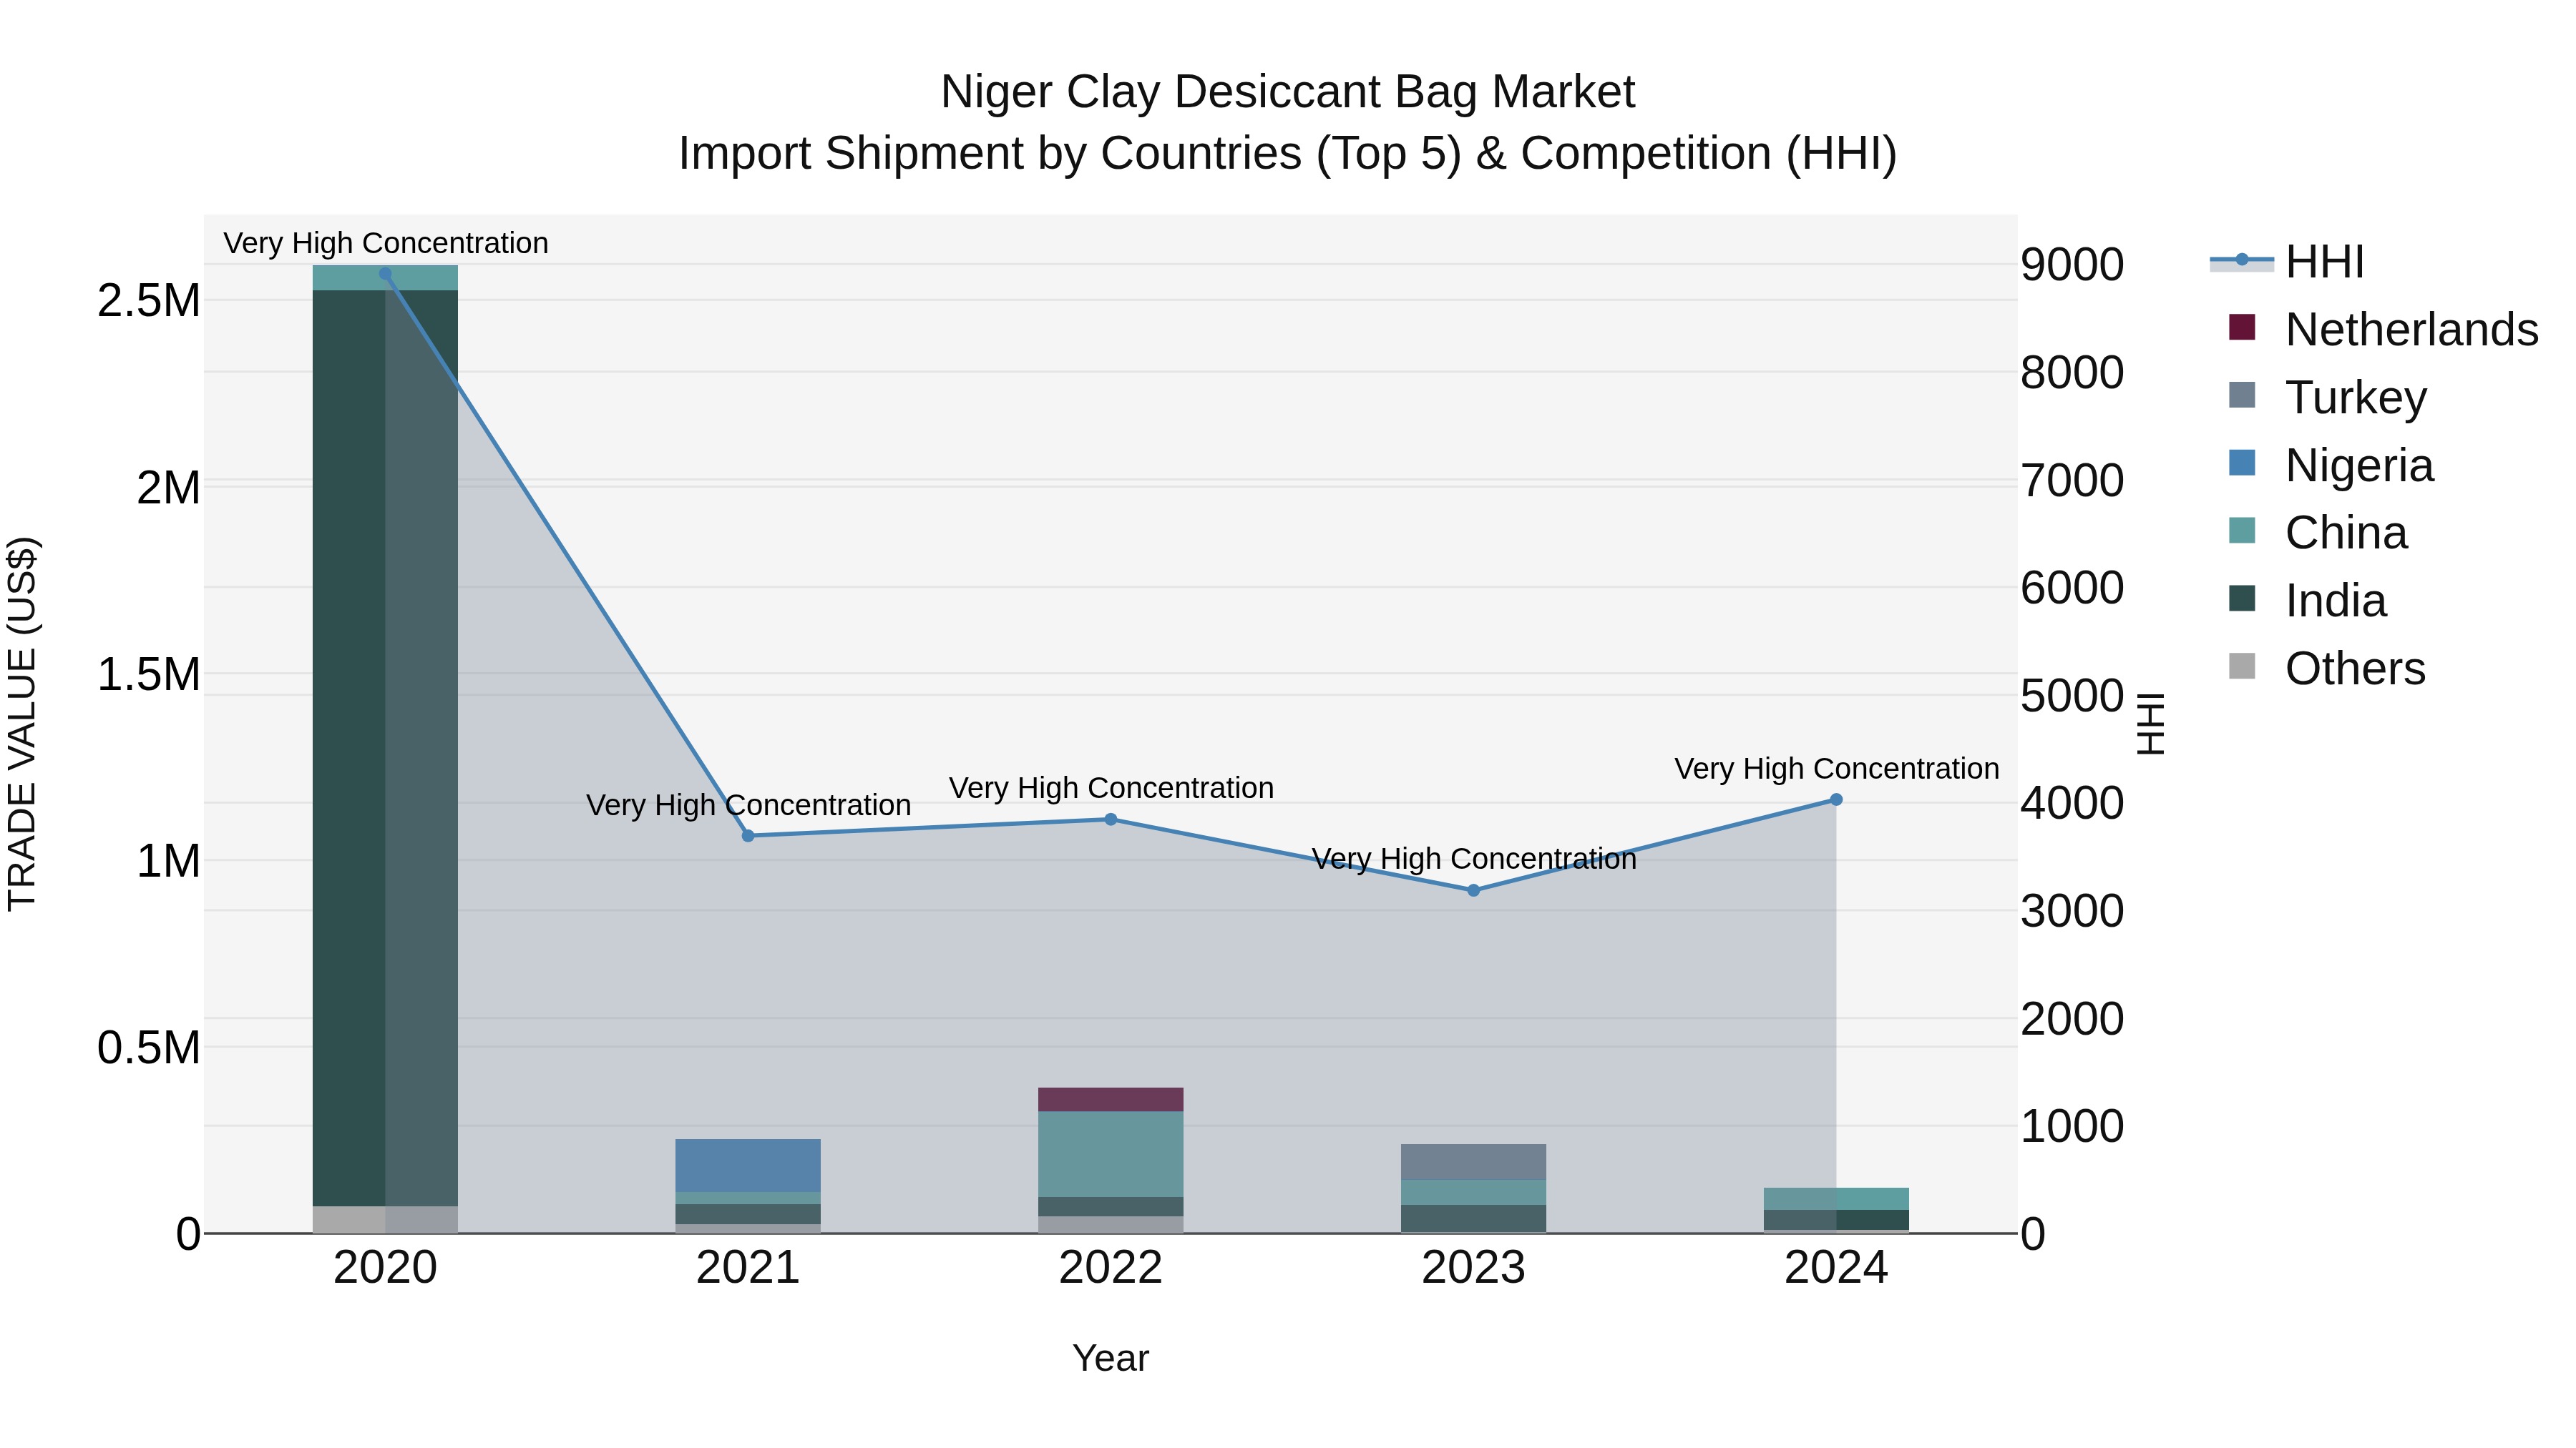
Task: Click the chart title Niger Clay Desiccant Bag Market
Action: point(1288,92)
